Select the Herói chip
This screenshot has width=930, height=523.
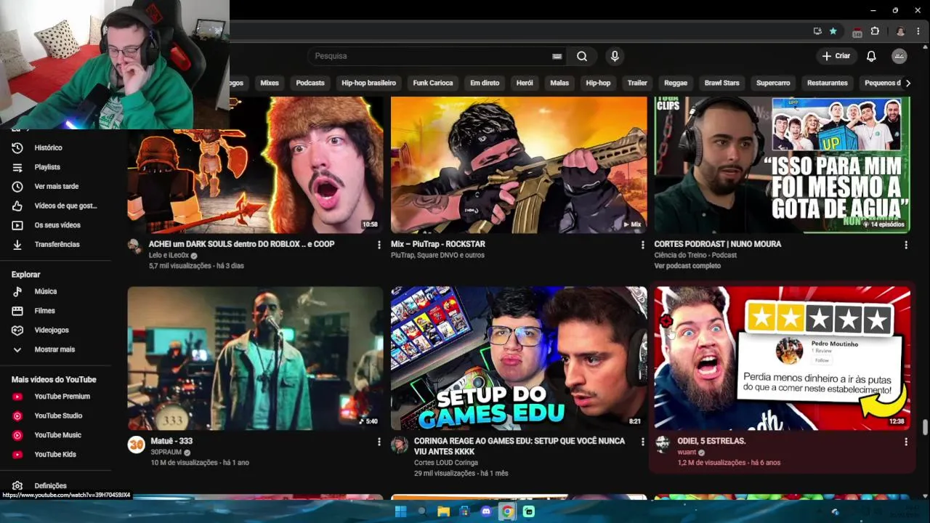[x=525, y=83]
